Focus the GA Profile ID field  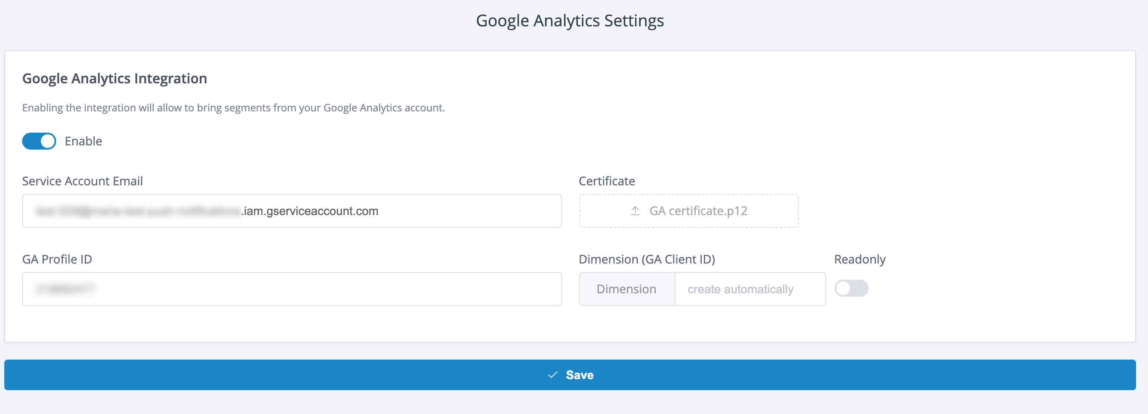pyautogui.click(x=291, y=289)
